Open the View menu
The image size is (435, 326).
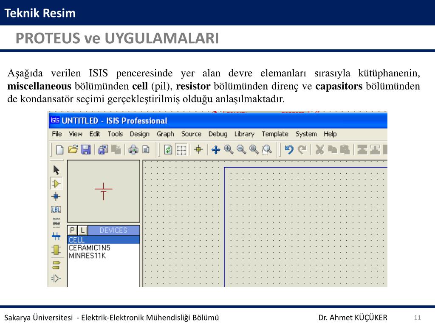(x=76, y=134)
